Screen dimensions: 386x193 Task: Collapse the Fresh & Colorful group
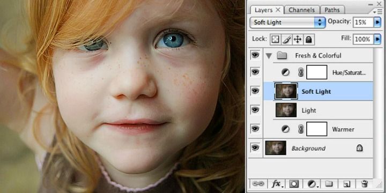pos(269,56)
